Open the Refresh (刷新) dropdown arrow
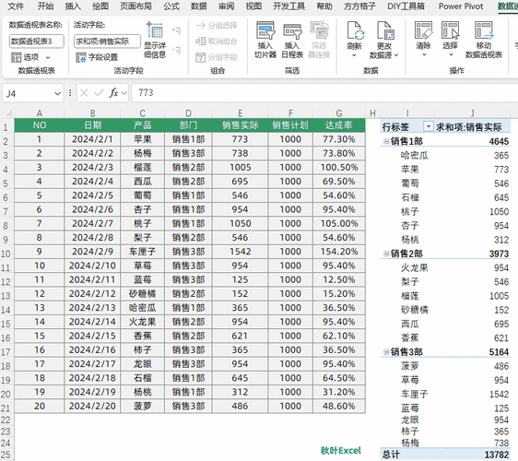This screenshot has height=461, width=518. pos(354,55)
